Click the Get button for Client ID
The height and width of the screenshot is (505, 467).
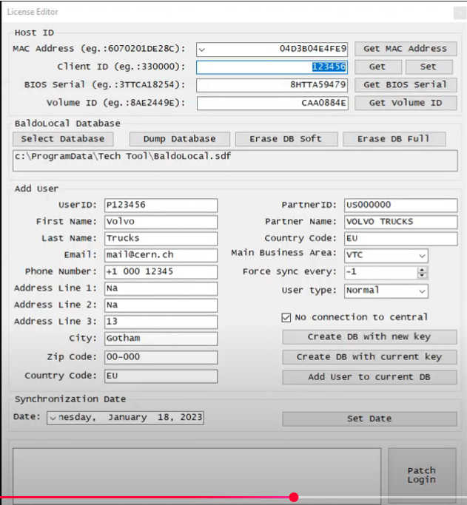tap(377, 67)
